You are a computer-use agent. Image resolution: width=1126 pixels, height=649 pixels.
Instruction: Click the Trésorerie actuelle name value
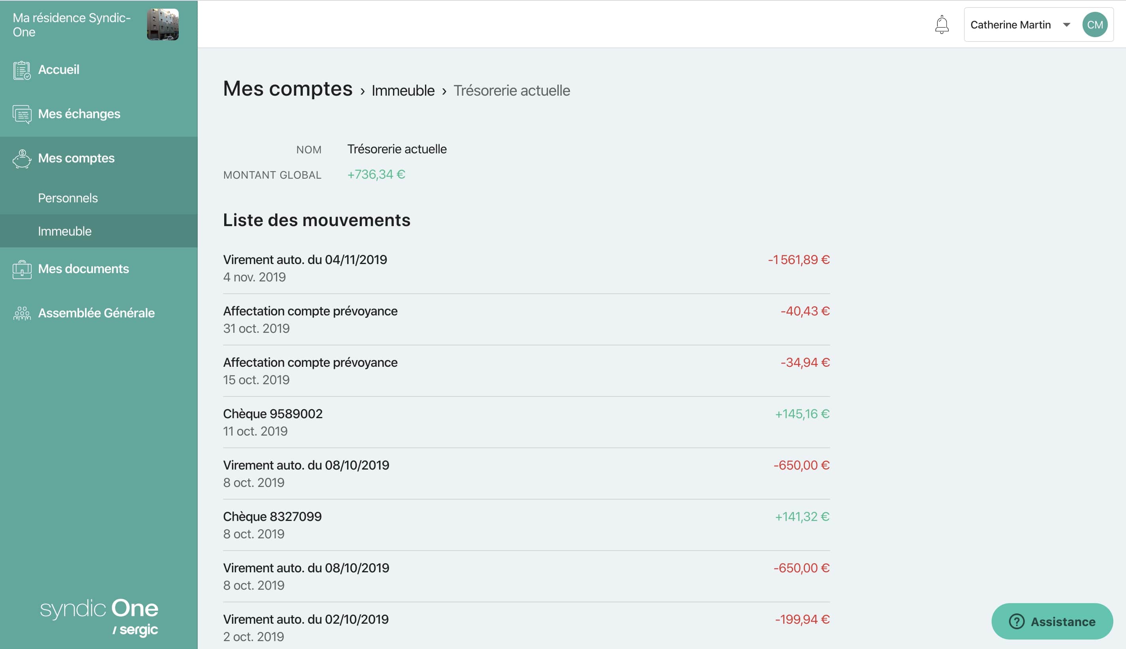397,149
